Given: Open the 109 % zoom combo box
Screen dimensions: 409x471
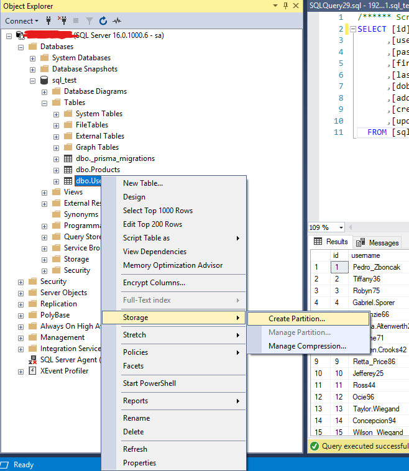Looking at the screenshot, I should coord(326,227).
